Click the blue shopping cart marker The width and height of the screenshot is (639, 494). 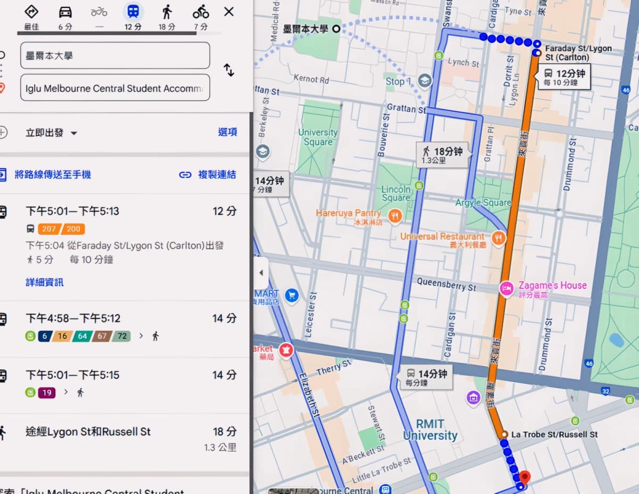click(x=291, y=295)
